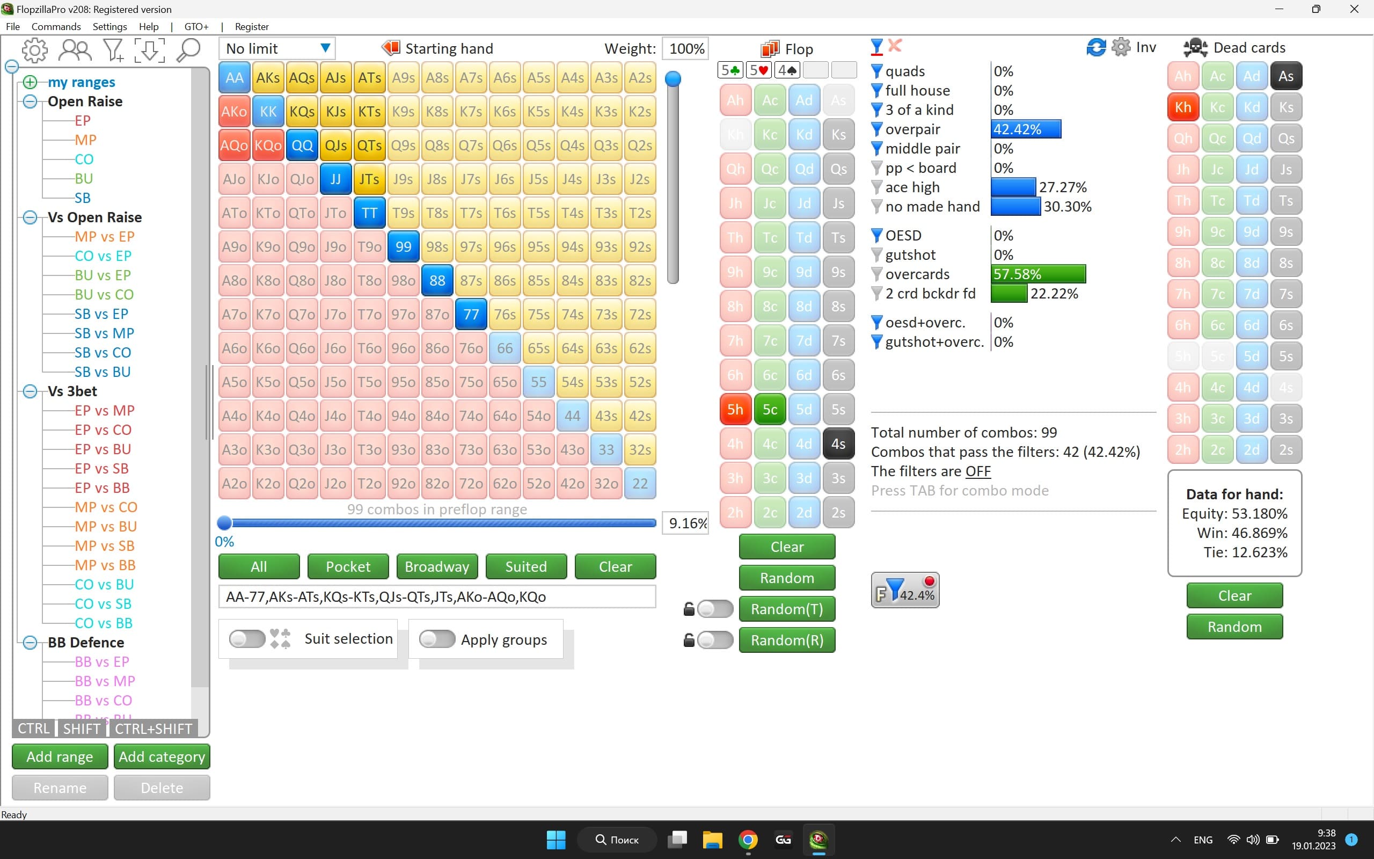
Task: Click the Add category button
Action: coord(162,757)
